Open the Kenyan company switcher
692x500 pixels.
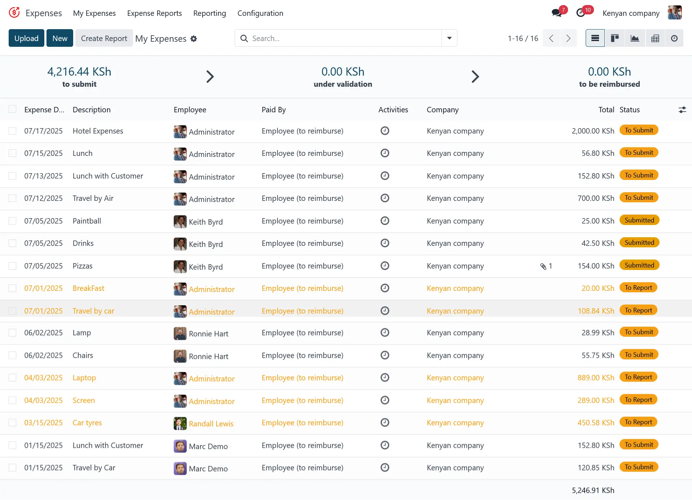click(631, 13)
